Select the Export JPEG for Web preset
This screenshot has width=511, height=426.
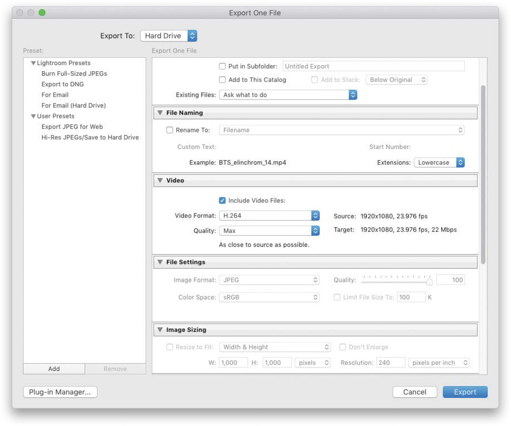pyautogui.click(x=72, y=127)
